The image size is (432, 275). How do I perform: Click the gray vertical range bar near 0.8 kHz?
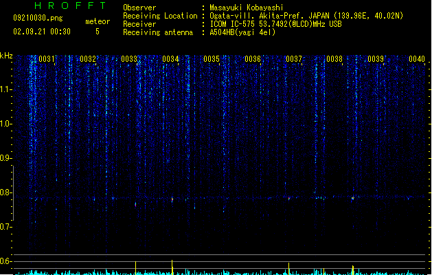click(x=13, y=192)
